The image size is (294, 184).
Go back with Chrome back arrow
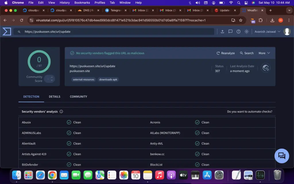click(5, 20)
